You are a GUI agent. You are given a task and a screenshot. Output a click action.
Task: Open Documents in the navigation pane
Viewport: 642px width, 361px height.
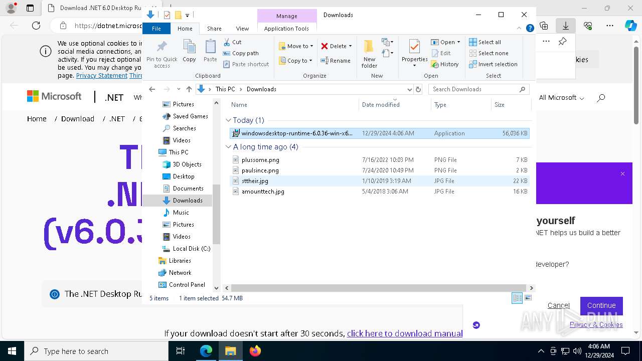pos(188,189)
